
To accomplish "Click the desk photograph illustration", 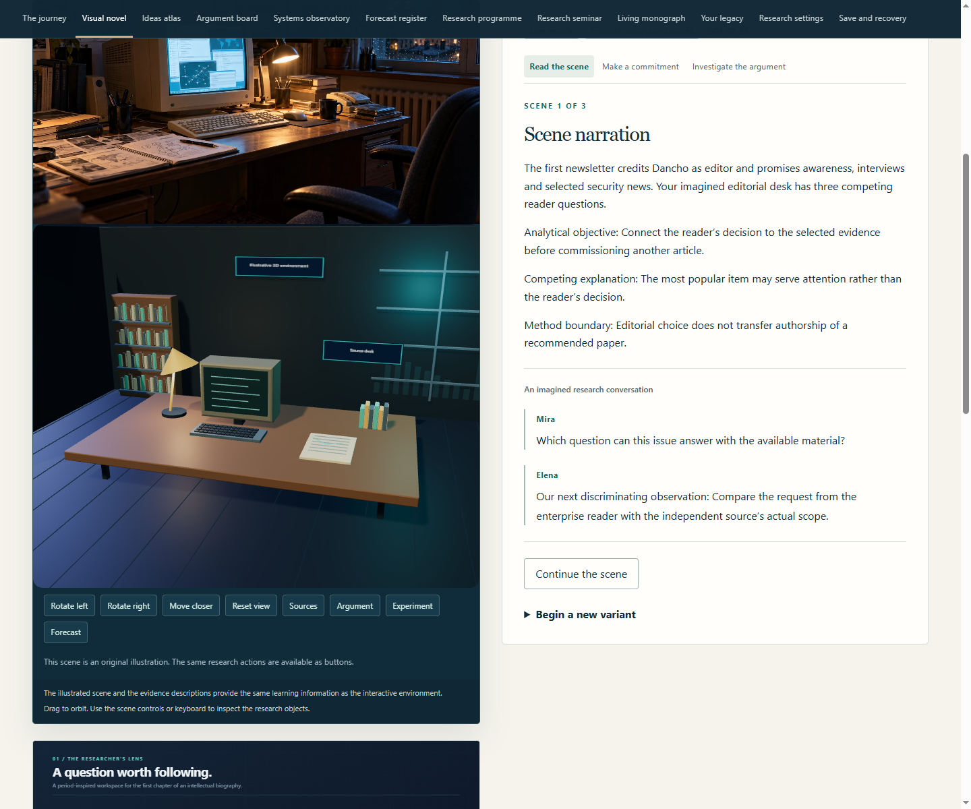I will click(256, 131).
